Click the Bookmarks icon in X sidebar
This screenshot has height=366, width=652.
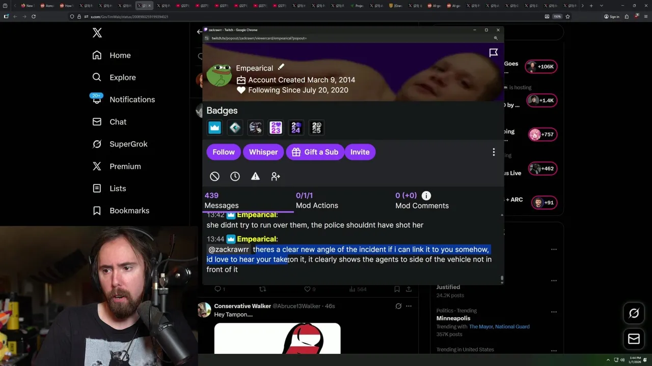tap(97, 210)
